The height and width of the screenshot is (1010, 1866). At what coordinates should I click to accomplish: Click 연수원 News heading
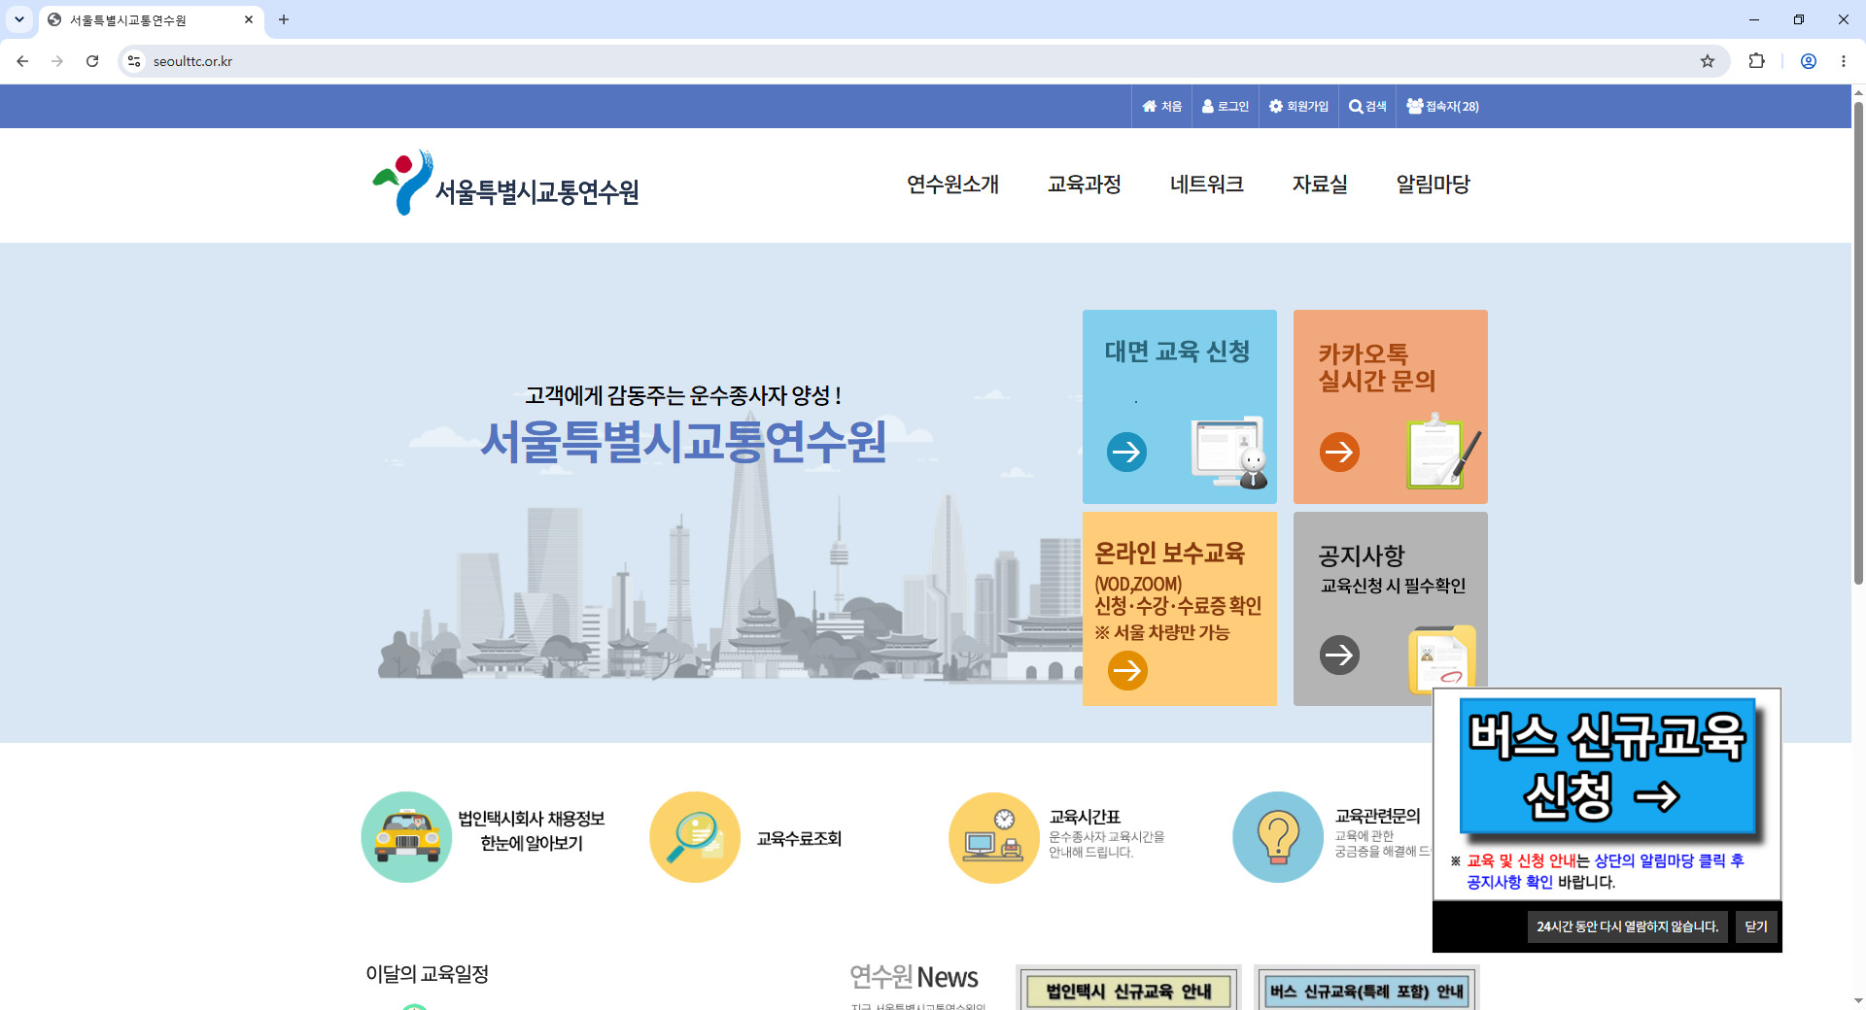pyautogui.click(x=914, y=977)
